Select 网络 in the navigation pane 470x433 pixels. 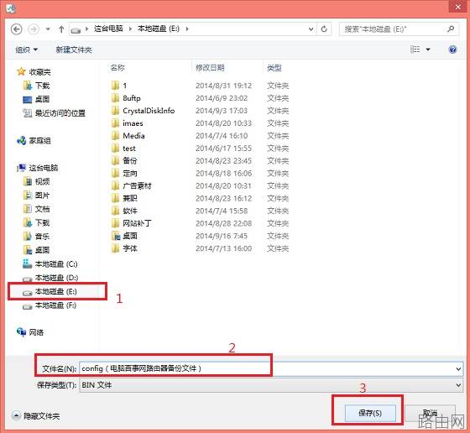point(36,332)
